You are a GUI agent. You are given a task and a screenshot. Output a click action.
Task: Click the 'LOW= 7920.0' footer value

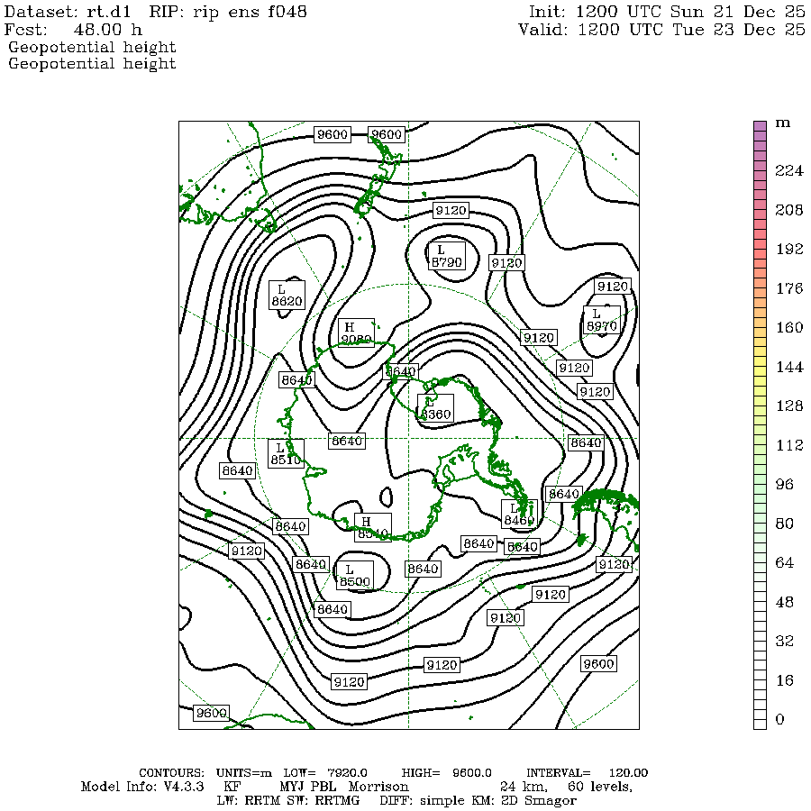(325, 773)
